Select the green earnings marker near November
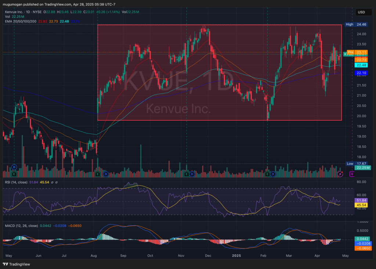The width and height of the screenshot is (376, 269). (187, 174)
